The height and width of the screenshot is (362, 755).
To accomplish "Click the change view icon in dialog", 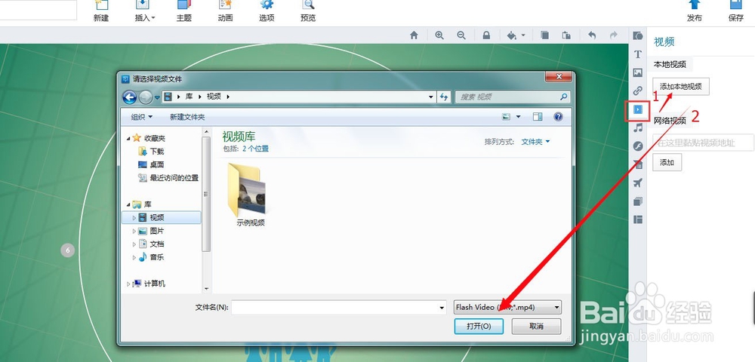I will (506, 117).
